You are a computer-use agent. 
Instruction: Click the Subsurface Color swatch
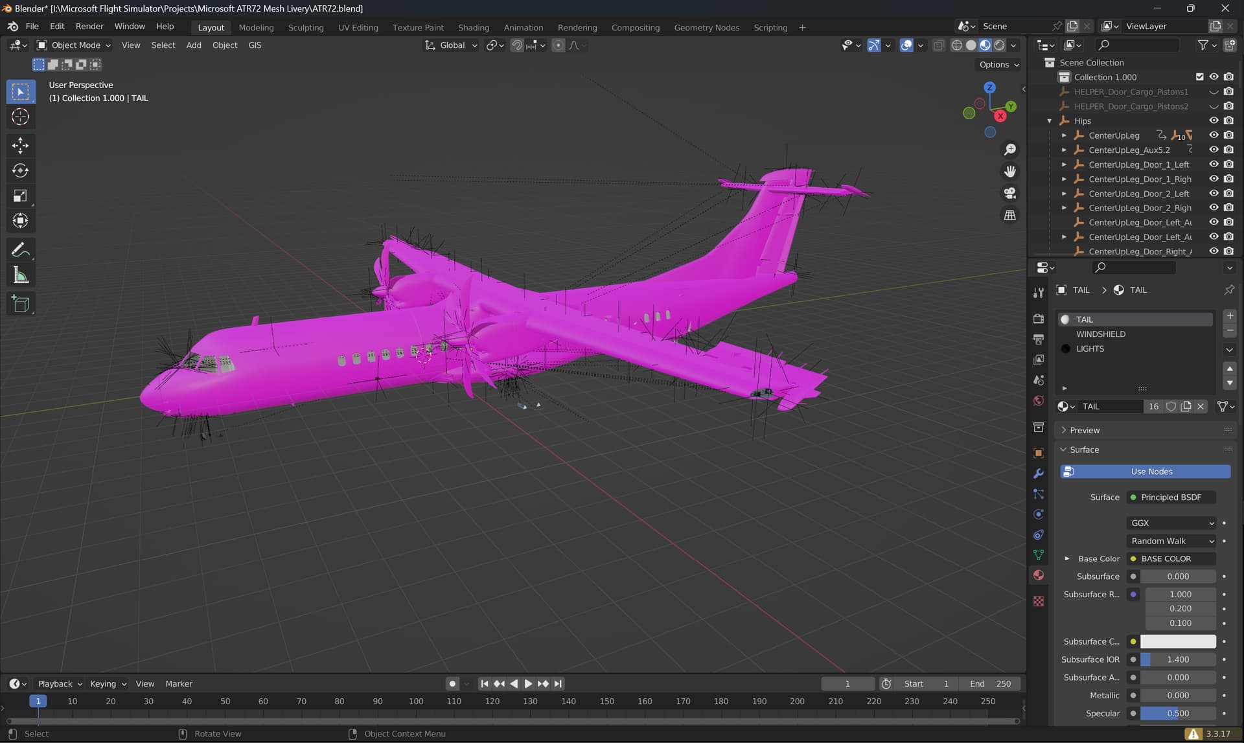(1178, 641)
